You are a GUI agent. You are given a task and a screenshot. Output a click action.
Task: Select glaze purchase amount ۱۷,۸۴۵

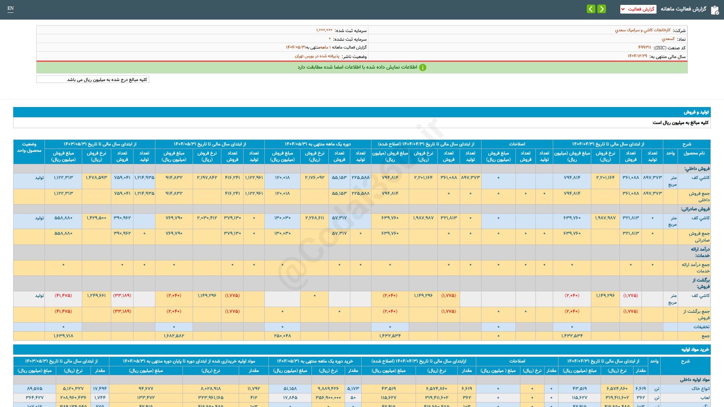pyautogui.click(x=290, y=398)
